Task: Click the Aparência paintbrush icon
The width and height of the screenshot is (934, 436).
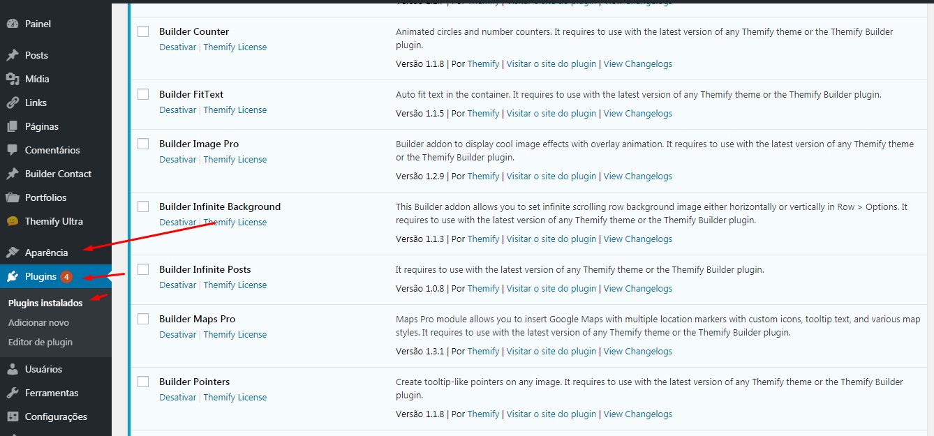Action: (x=12, y=253)
